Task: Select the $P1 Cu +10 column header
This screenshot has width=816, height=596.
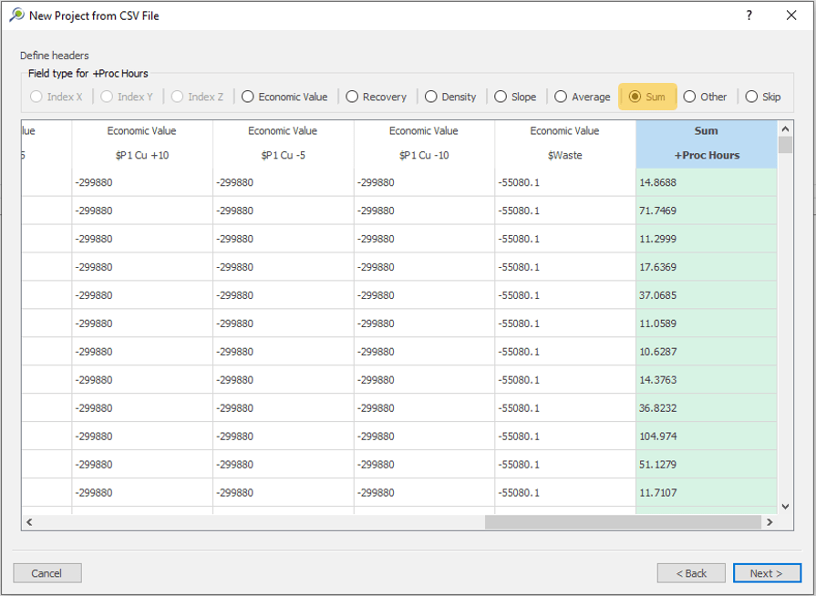Action: point(141,155)
